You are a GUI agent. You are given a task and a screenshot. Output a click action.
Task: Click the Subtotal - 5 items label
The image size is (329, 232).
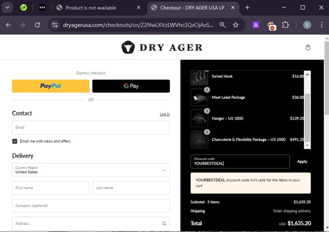point(205,202)
